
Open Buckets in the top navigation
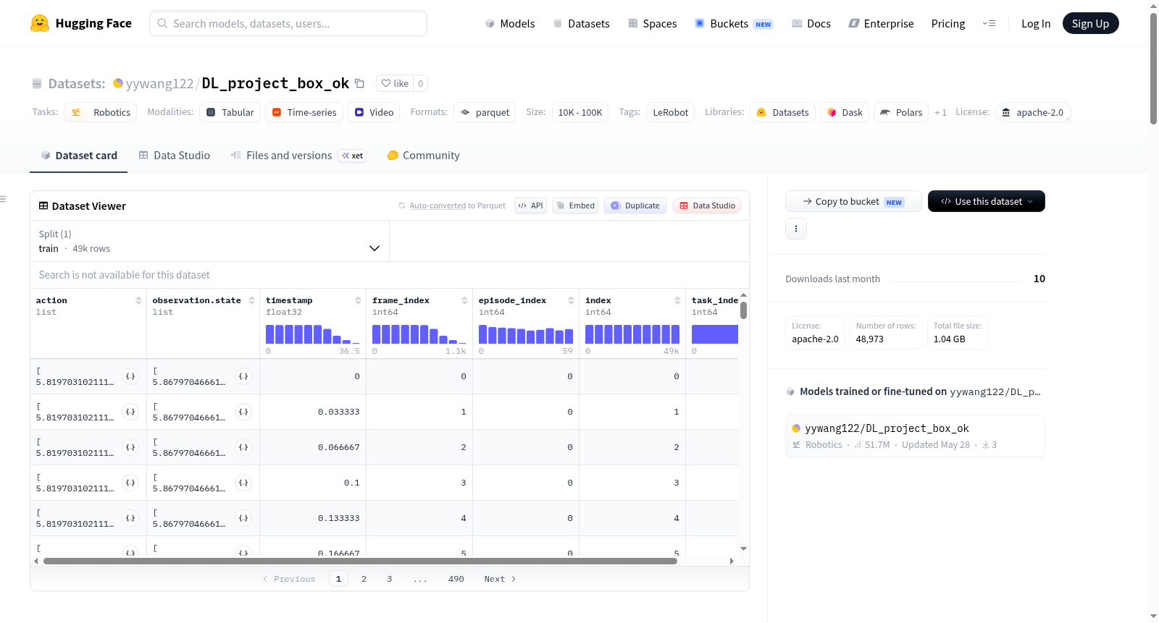coord(734,23)
